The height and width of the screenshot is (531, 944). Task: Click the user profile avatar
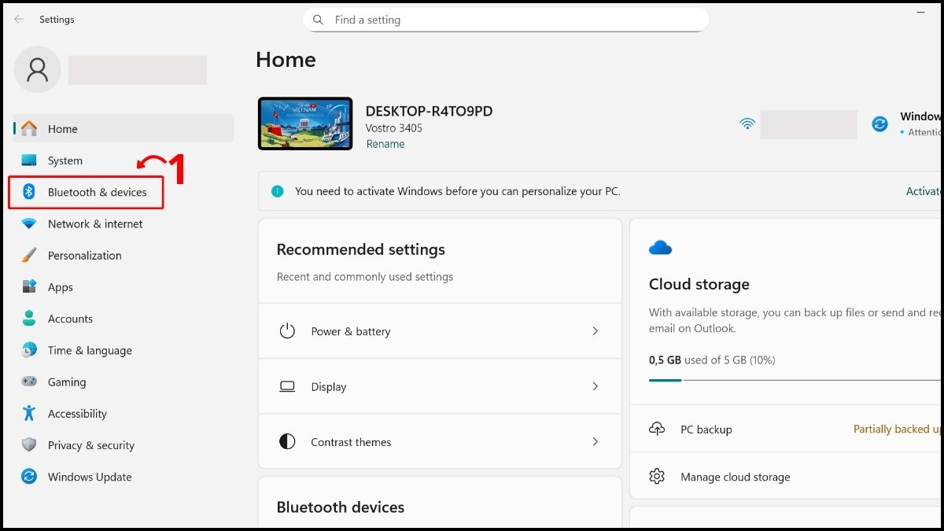(x=37, y=69)
